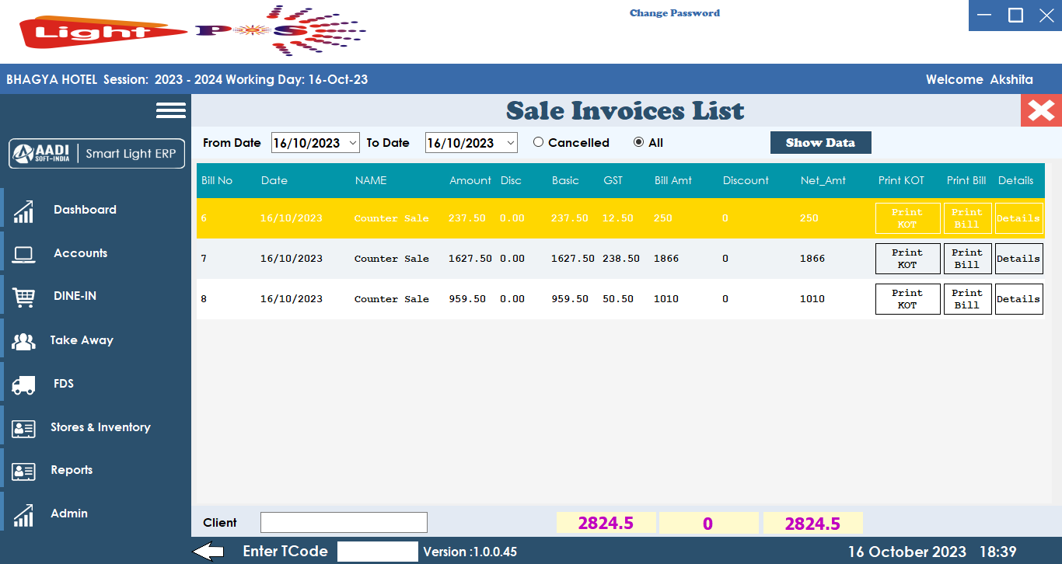Go to Admin section
Screen dimensions: 1062x564
click(69, 514)
